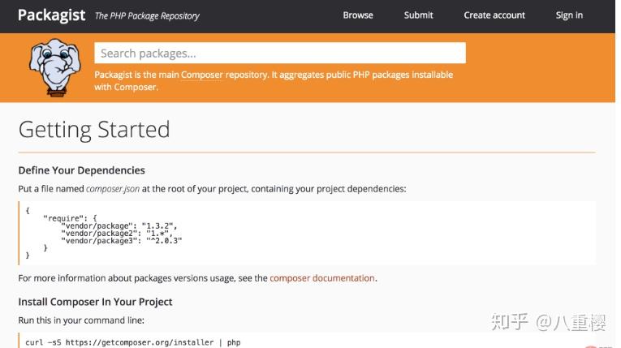
Task: Click the vendor/package3 ^2.0.3 code line
Action: [x=121, y=240]
